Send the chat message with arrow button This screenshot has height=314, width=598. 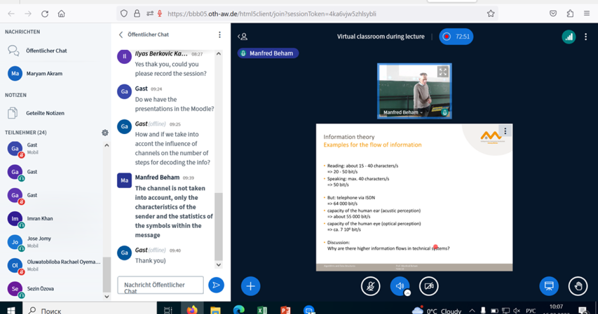pyautogui.click(x=216, y=285)
